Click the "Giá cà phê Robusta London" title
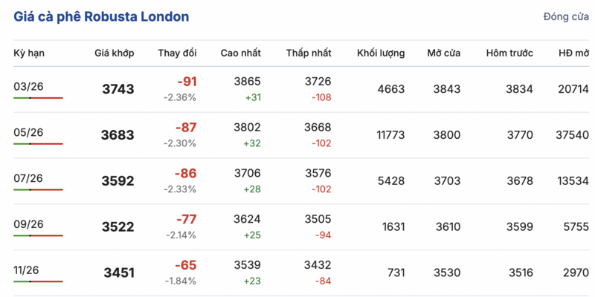The image size is (595, 297). [x=101, y=16]
